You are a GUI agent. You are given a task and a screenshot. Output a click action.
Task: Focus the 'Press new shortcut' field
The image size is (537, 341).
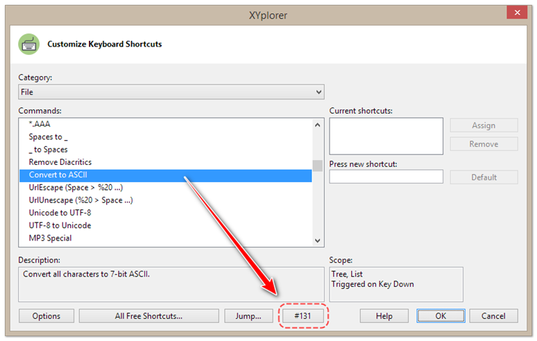click(386, 177)
